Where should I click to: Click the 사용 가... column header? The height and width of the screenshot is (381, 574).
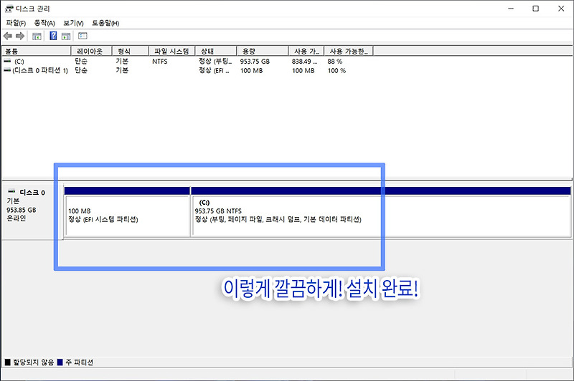tap(306, 51)
